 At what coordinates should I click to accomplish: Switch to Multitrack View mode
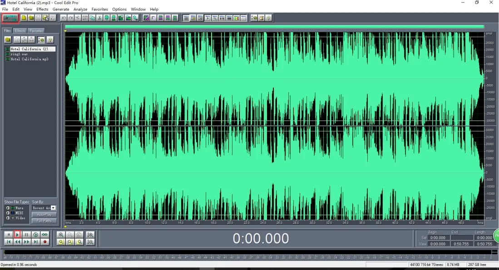tap(10, 18)
